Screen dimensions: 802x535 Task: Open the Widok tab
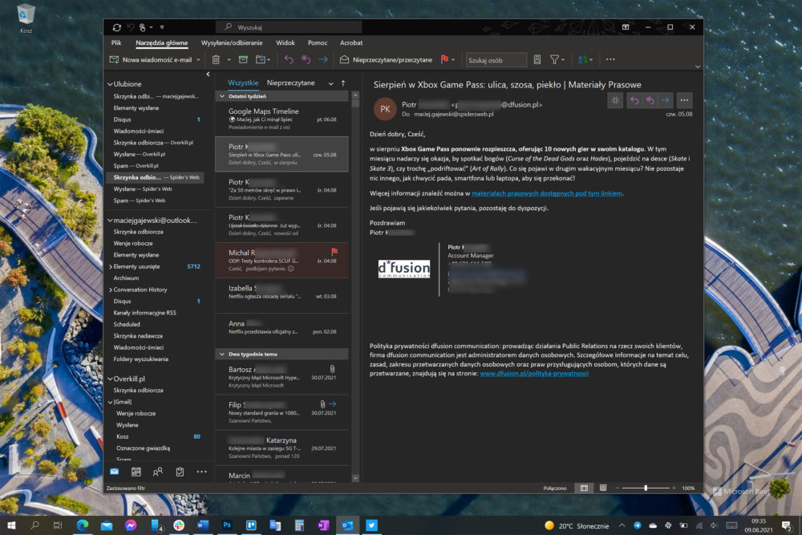286,43
